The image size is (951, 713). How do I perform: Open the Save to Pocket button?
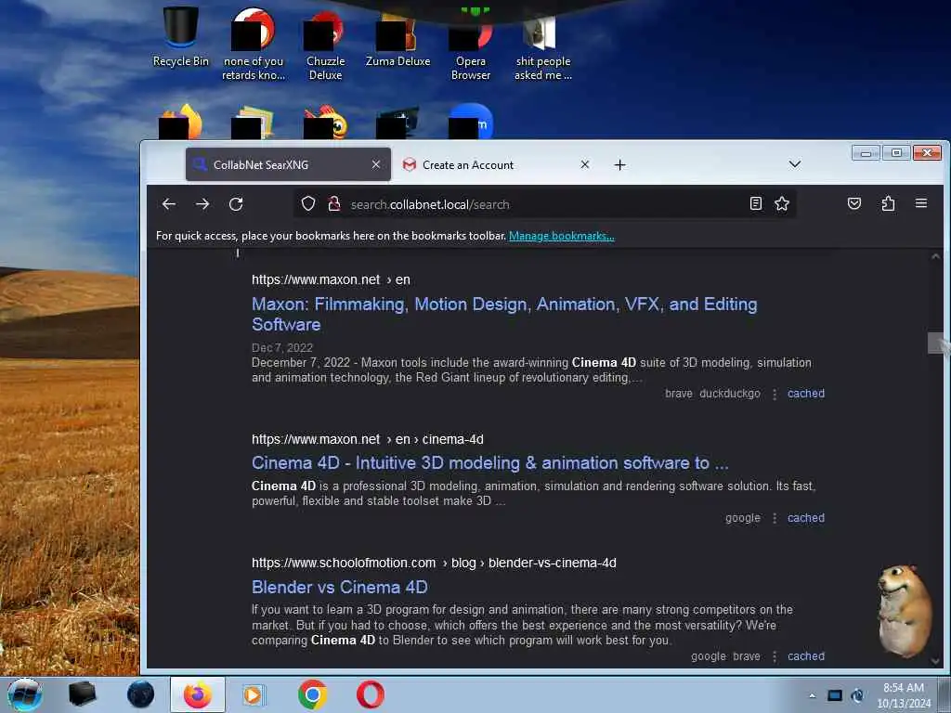854,203
